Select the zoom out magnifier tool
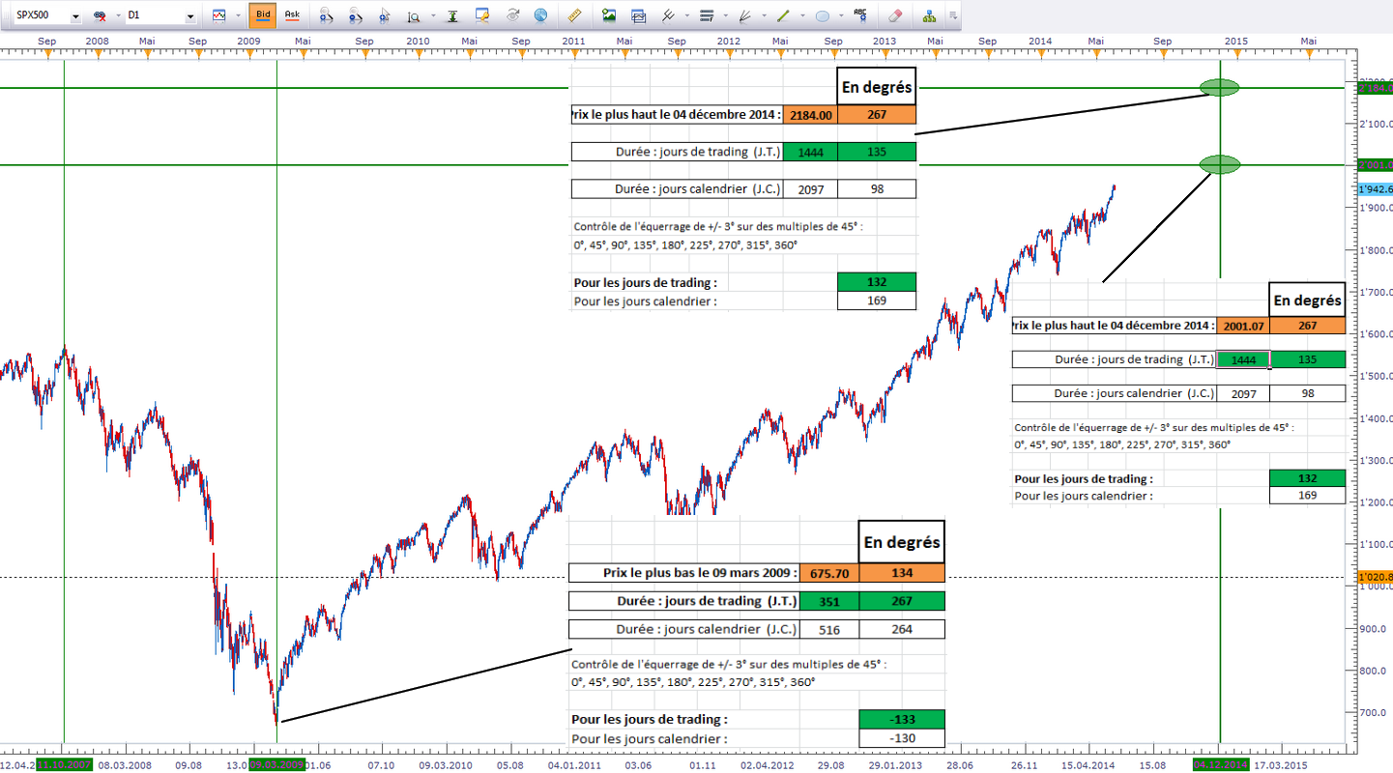 (x=356, y=16)
